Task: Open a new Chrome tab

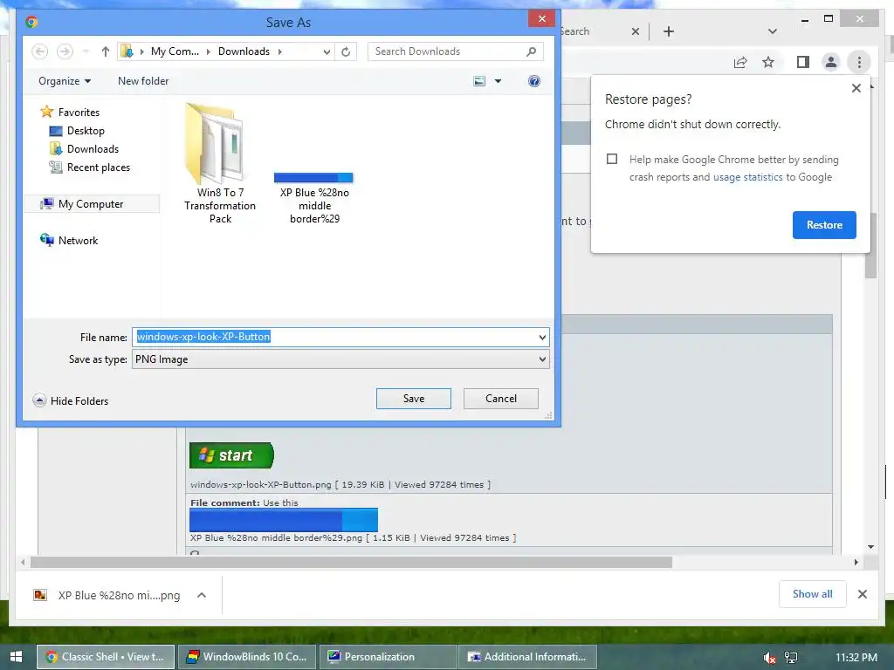Action: pos(668,31)
